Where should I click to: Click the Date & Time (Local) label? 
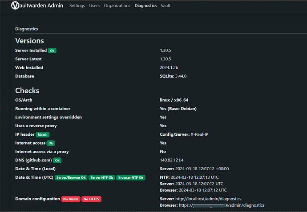pyautogui.click(x=36, y=169)
